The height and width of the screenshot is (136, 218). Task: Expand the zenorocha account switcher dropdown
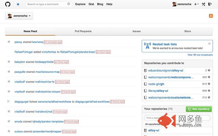pyautogui.click(x=19, y=16)
